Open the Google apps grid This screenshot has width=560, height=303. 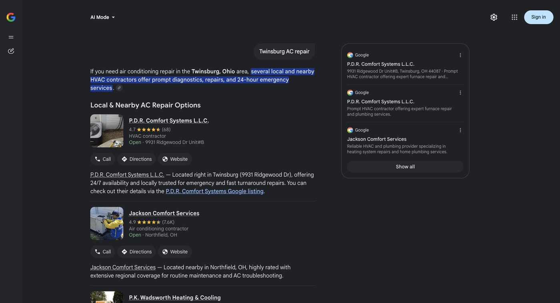point(514,17)
